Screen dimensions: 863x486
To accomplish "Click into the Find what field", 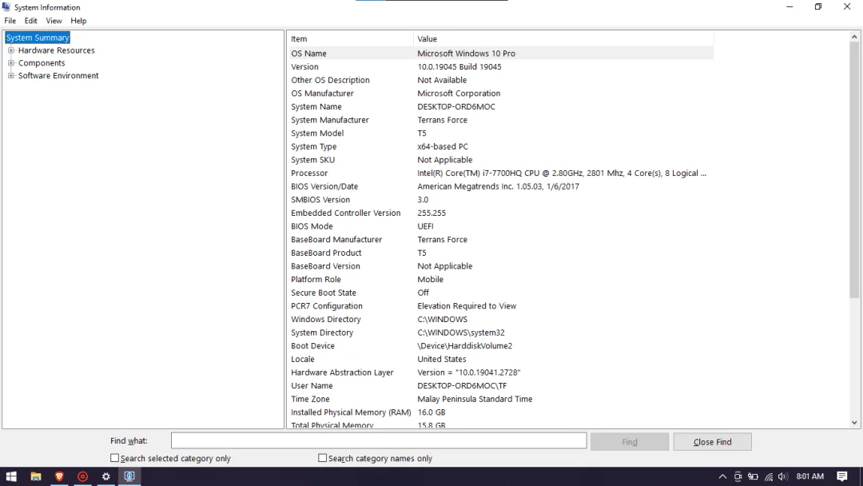I will 379,441.
